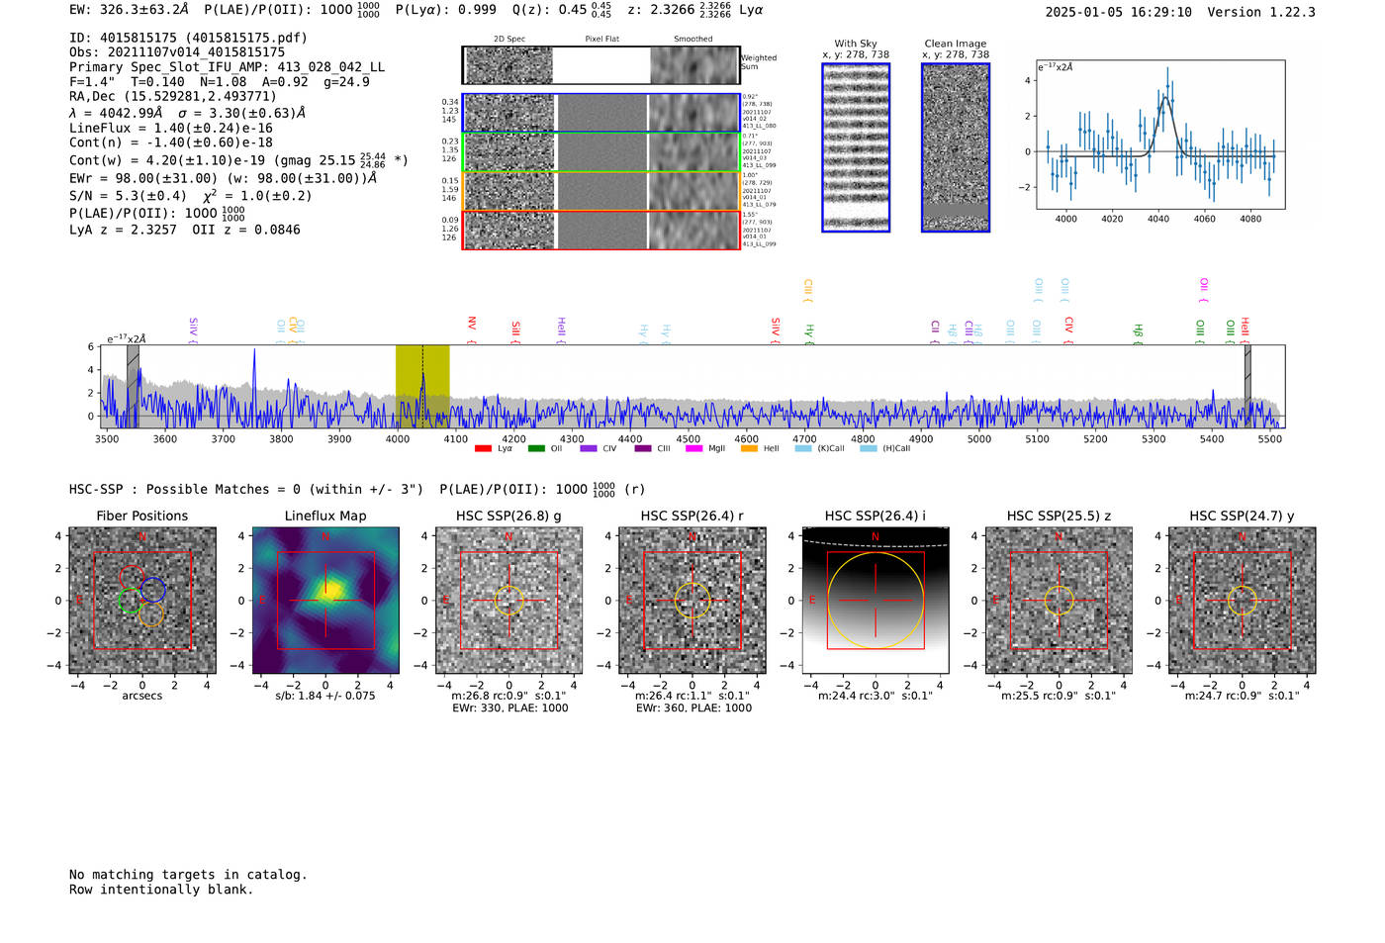Click the Smoothed column header
This screenshot has height=943, width=1385.
(693, 40)
